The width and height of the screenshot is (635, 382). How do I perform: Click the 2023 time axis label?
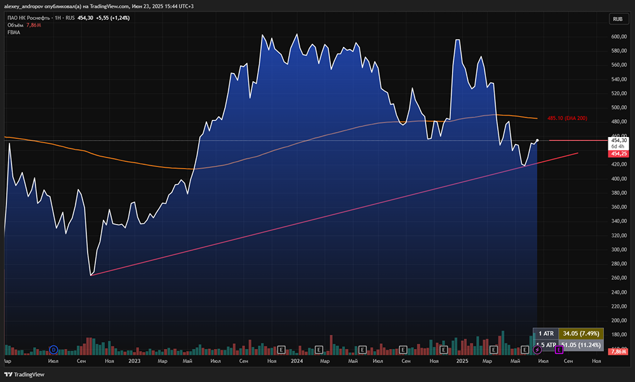pos(135,361)
